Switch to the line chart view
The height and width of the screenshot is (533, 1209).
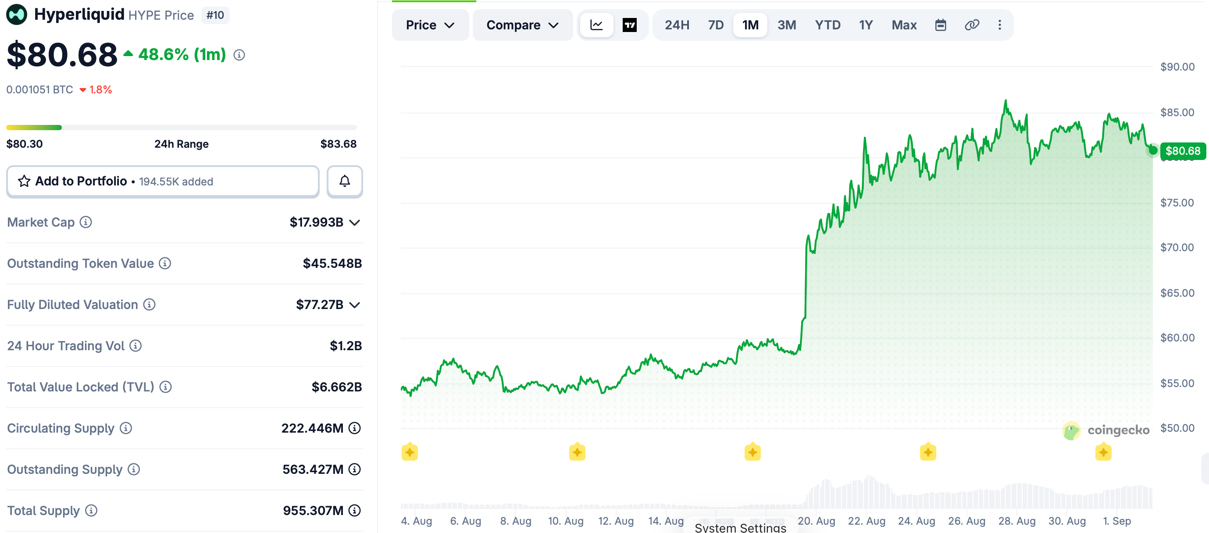tap(596, 25)
